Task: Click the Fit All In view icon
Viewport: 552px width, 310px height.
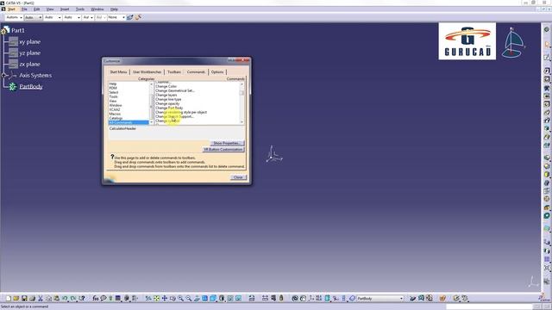Action: (x=156, y=299)
